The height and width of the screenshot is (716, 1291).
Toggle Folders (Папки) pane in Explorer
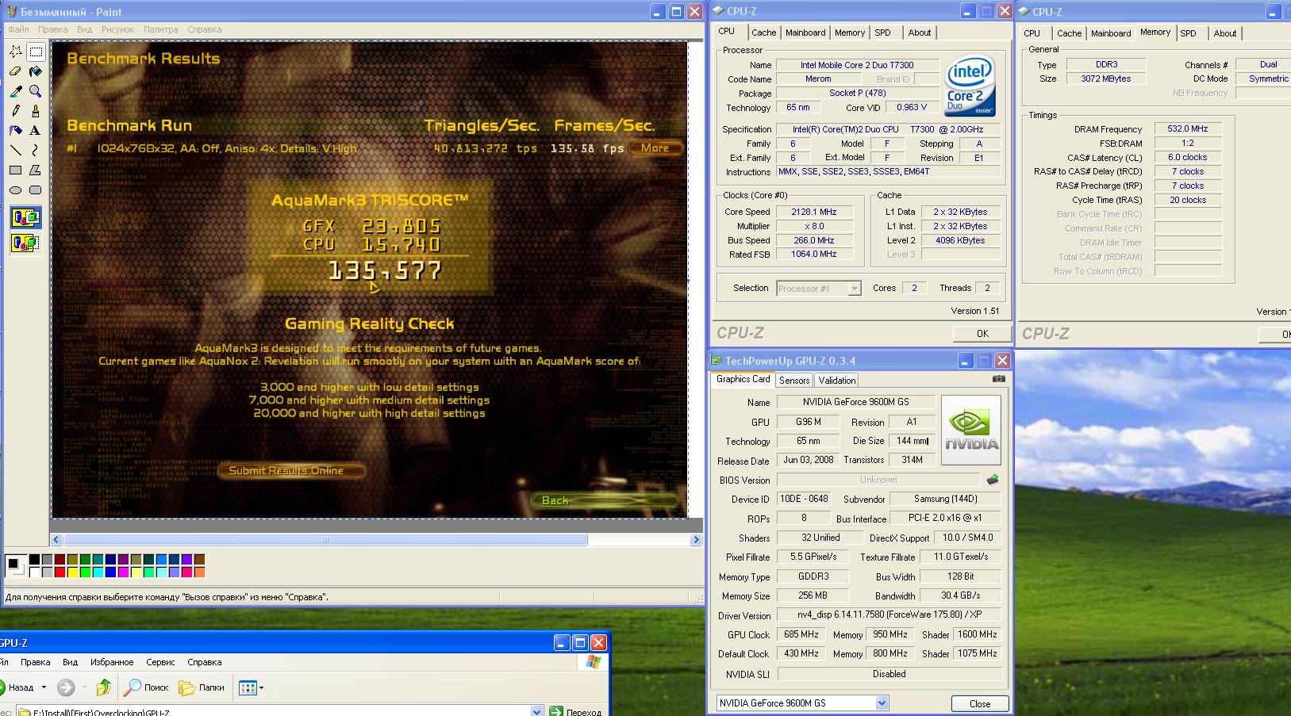tap(202, 687)
